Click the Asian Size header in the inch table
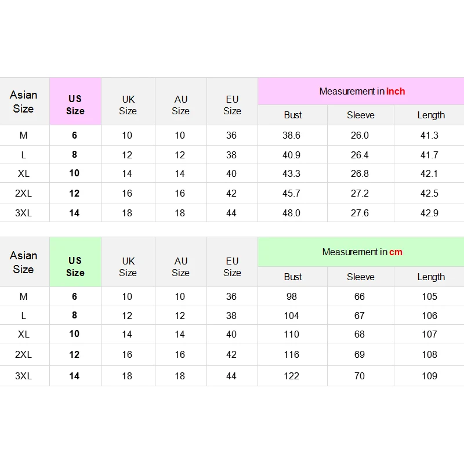The image size is (464, 464). click(x=24, y=101)
